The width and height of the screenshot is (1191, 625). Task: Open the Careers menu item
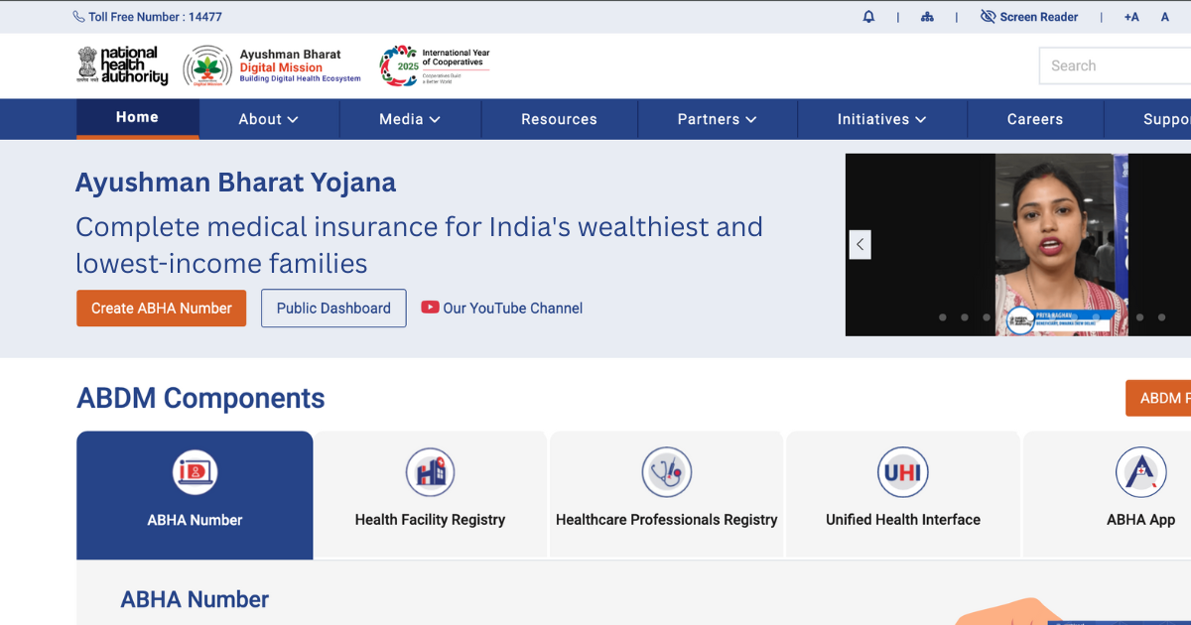pos(1035,119)
